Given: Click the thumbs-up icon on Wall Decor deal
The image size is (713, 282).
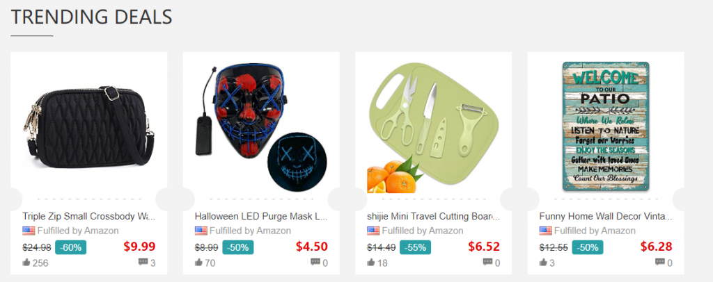Looking at the screenshot, I should (543, 262).
